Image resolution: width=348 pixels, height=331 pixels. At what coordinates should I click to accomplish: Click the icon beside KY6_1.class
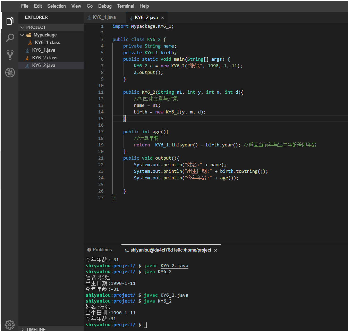[30, 43]
